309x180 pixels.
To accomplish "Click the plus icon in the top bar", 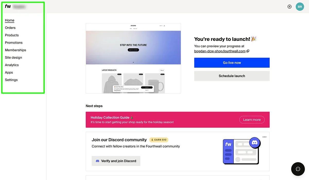I will (x=289, y=6).
